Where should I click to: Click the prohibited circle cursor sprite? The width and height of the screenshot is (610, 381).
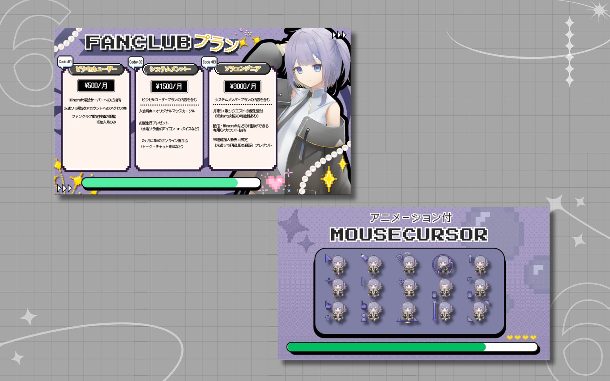443,265
